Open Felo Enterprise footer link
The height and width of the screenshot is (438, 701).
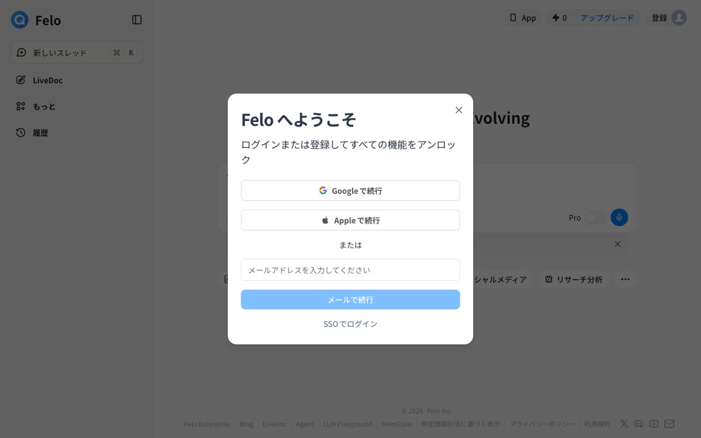pos(207,424)
